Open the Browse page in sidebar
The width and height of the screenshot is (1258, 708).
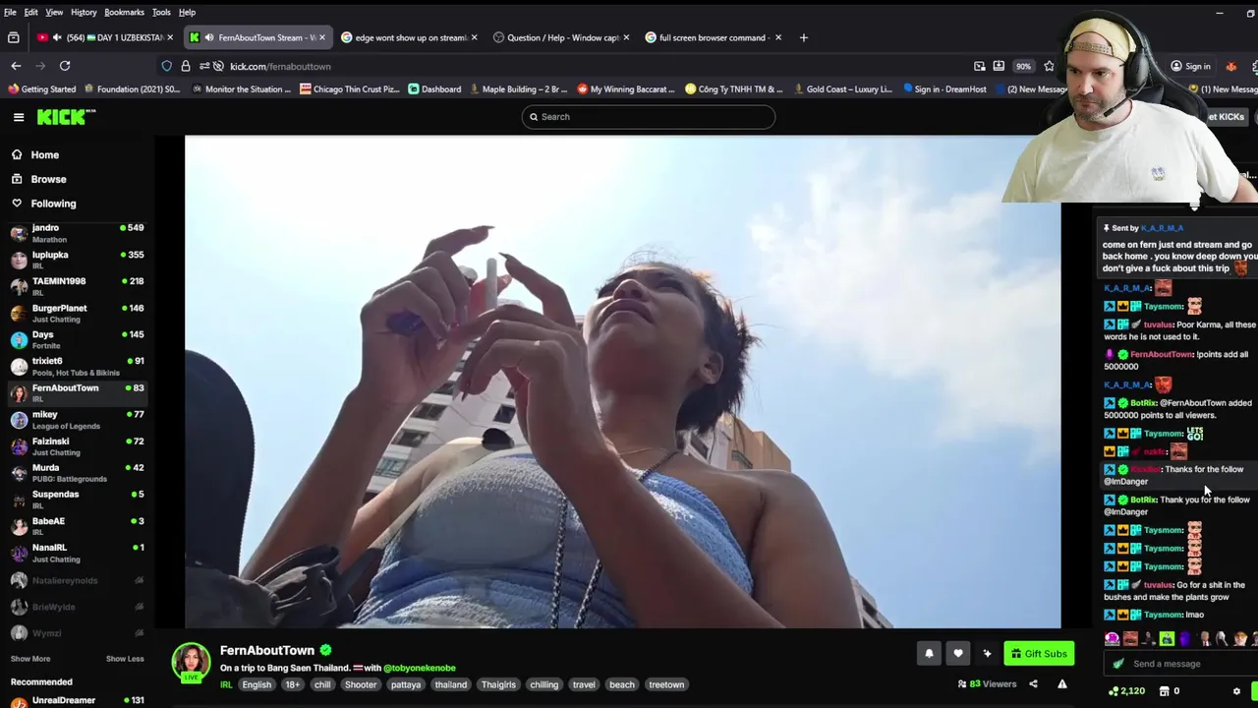pos(39,179)
